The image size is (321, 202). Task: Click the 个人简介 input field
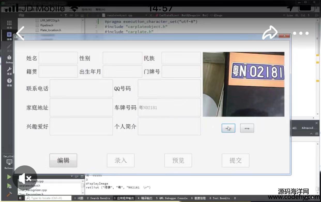coord(169,126)
